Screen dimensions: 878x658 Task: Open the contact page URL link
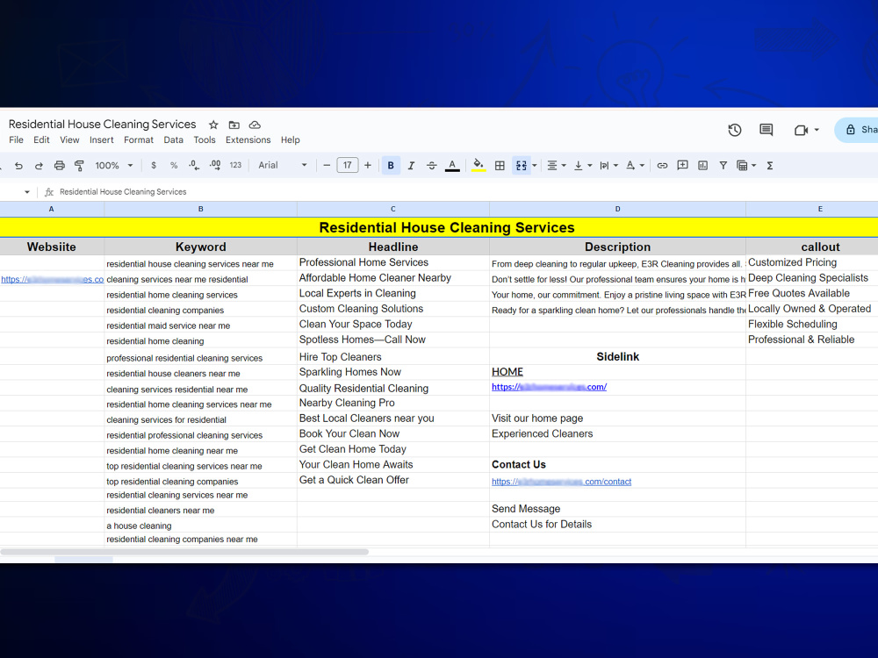point(562,482)
